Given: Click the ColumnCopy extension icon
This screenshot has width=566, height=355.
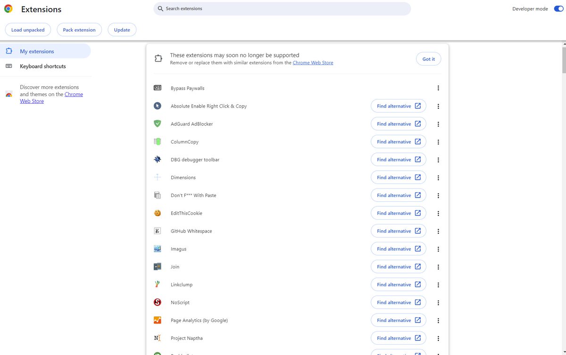Looking at the screenshot, I should tap(158, 142).
